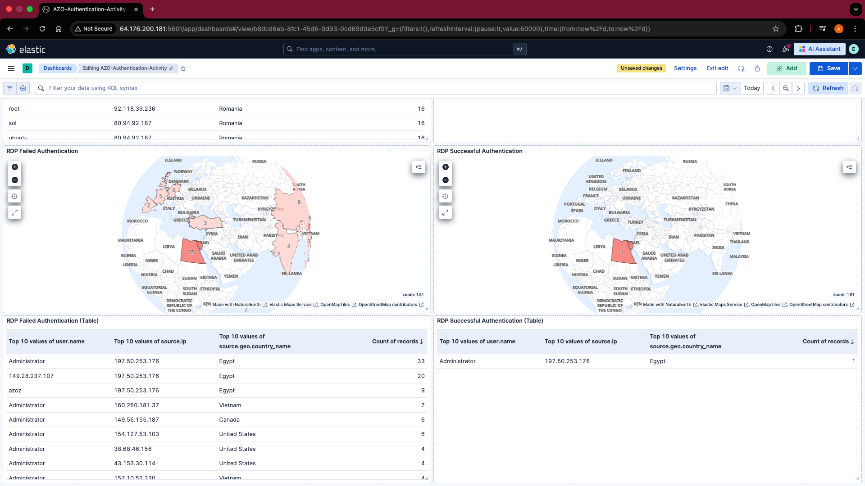Open the date quick menu calendar dropdown

[x=730, y=88]
